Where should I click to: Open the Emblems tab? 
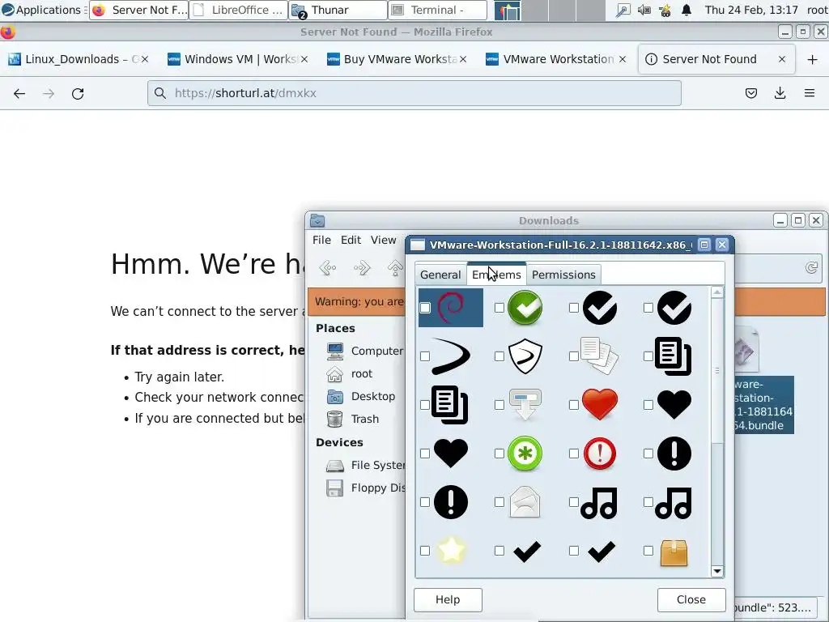coord(496,275)
